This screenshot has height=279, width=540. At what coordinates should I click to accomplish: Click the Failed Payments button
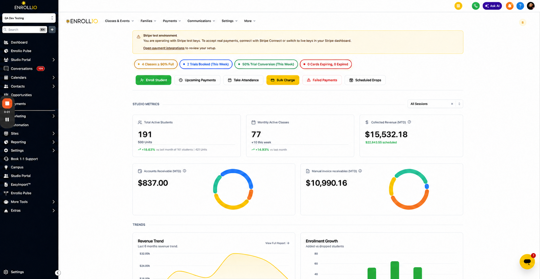(322, 80)
